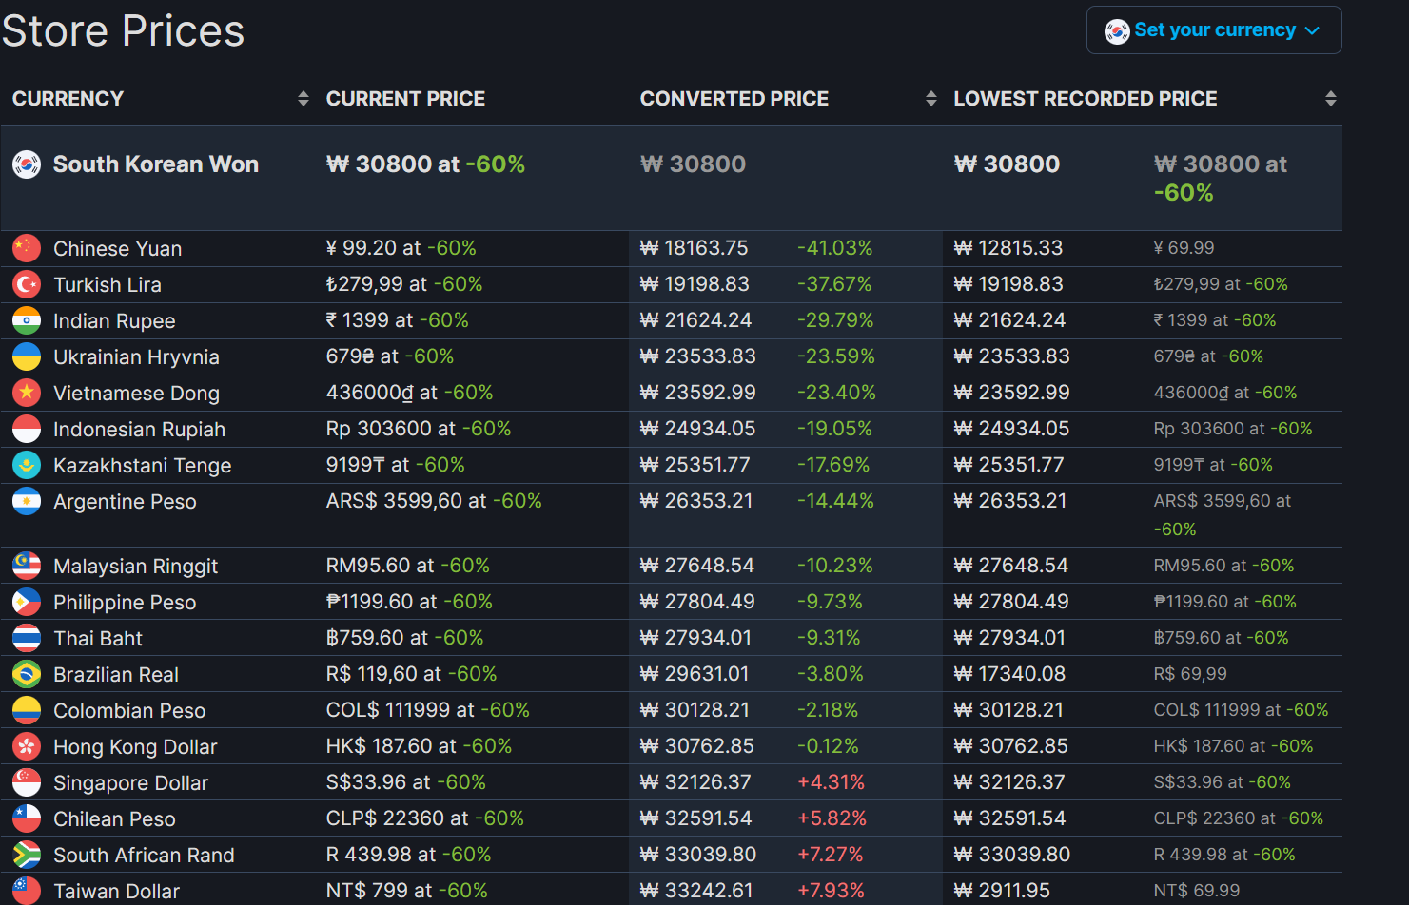Click the Indian Rupee flag icon

[27, 320]
